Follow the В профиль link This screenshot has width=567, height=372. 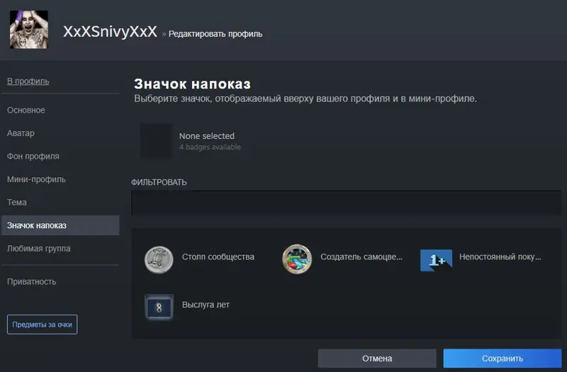[x=28, y=81]
